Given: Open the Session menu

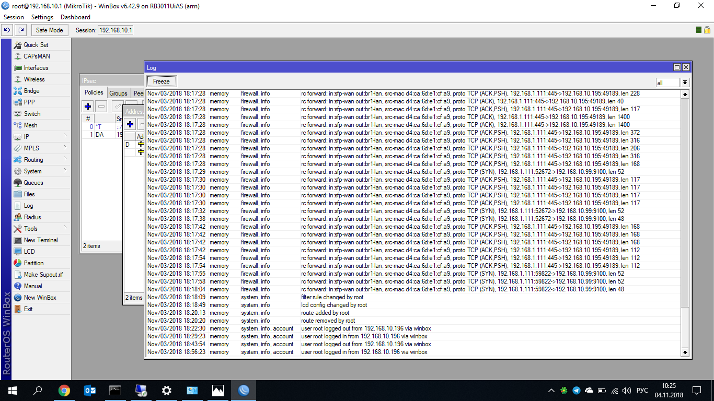Looking at the screenshot, I should click(14, 17).
